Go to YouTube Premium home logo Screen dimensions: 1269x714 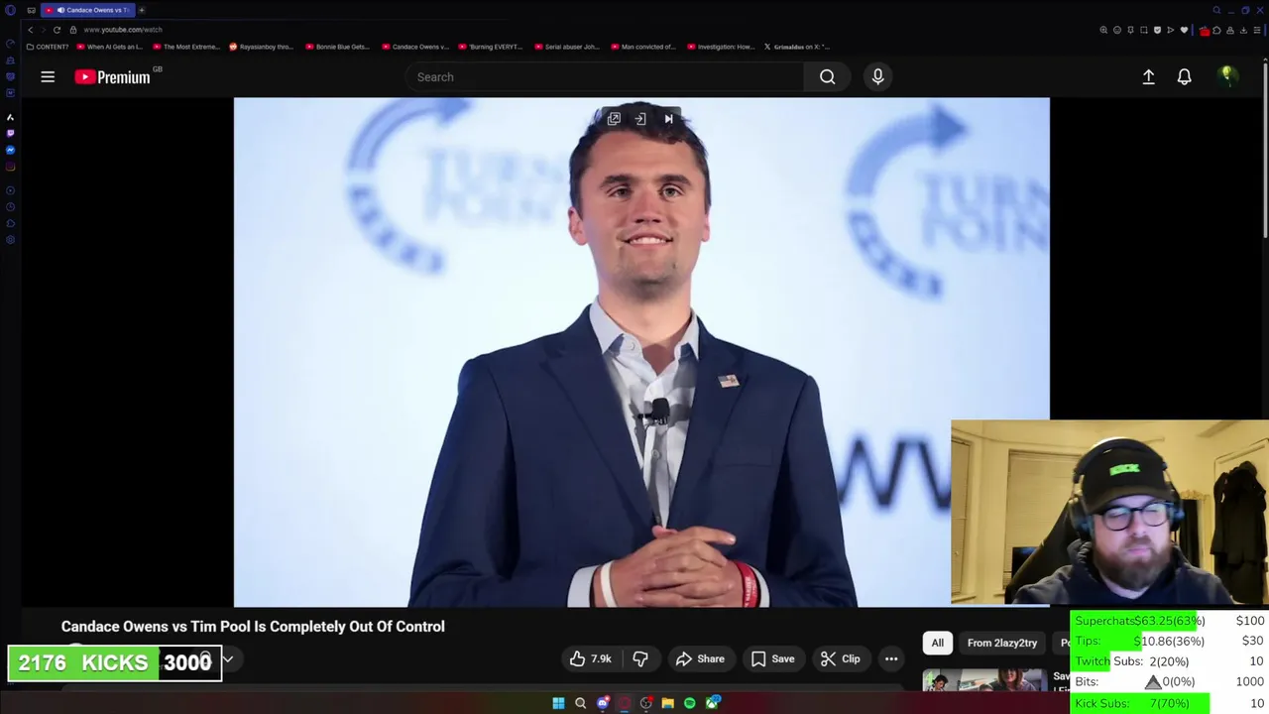112,76
